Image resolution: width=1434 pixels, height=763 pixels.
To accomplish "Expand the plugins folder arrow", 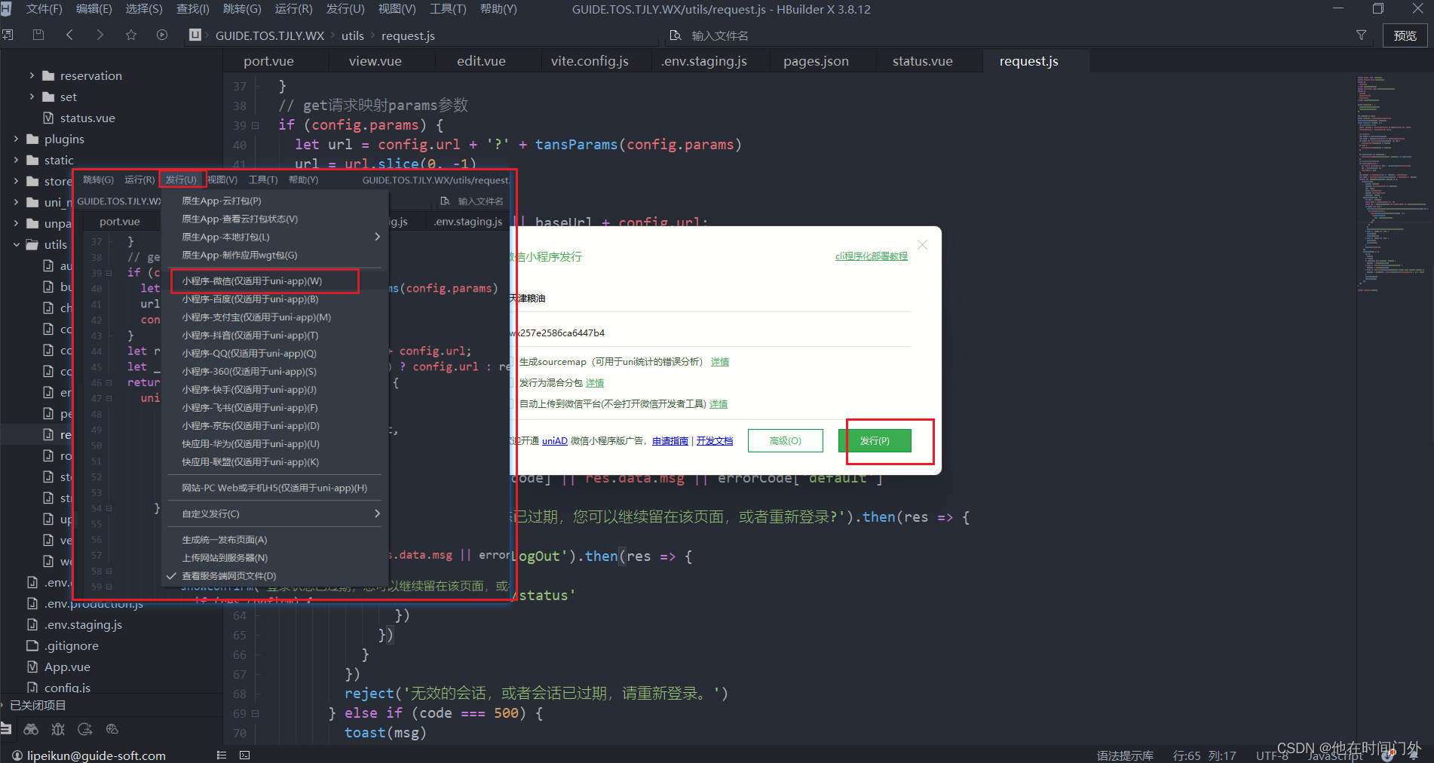I will point(16,139).
